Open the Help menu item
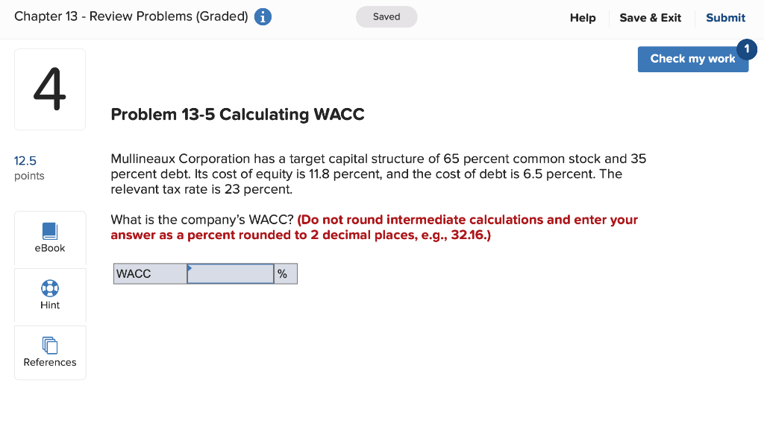 click(583, 17)
